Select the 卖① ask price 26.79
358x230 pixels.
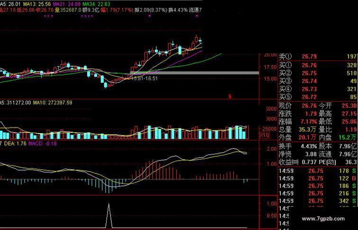(309, 57)
